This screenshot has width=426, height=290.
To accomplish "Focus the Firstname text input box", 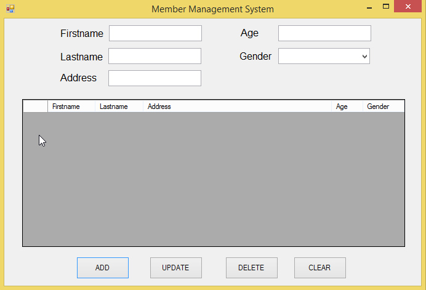I will pos(155,33).
